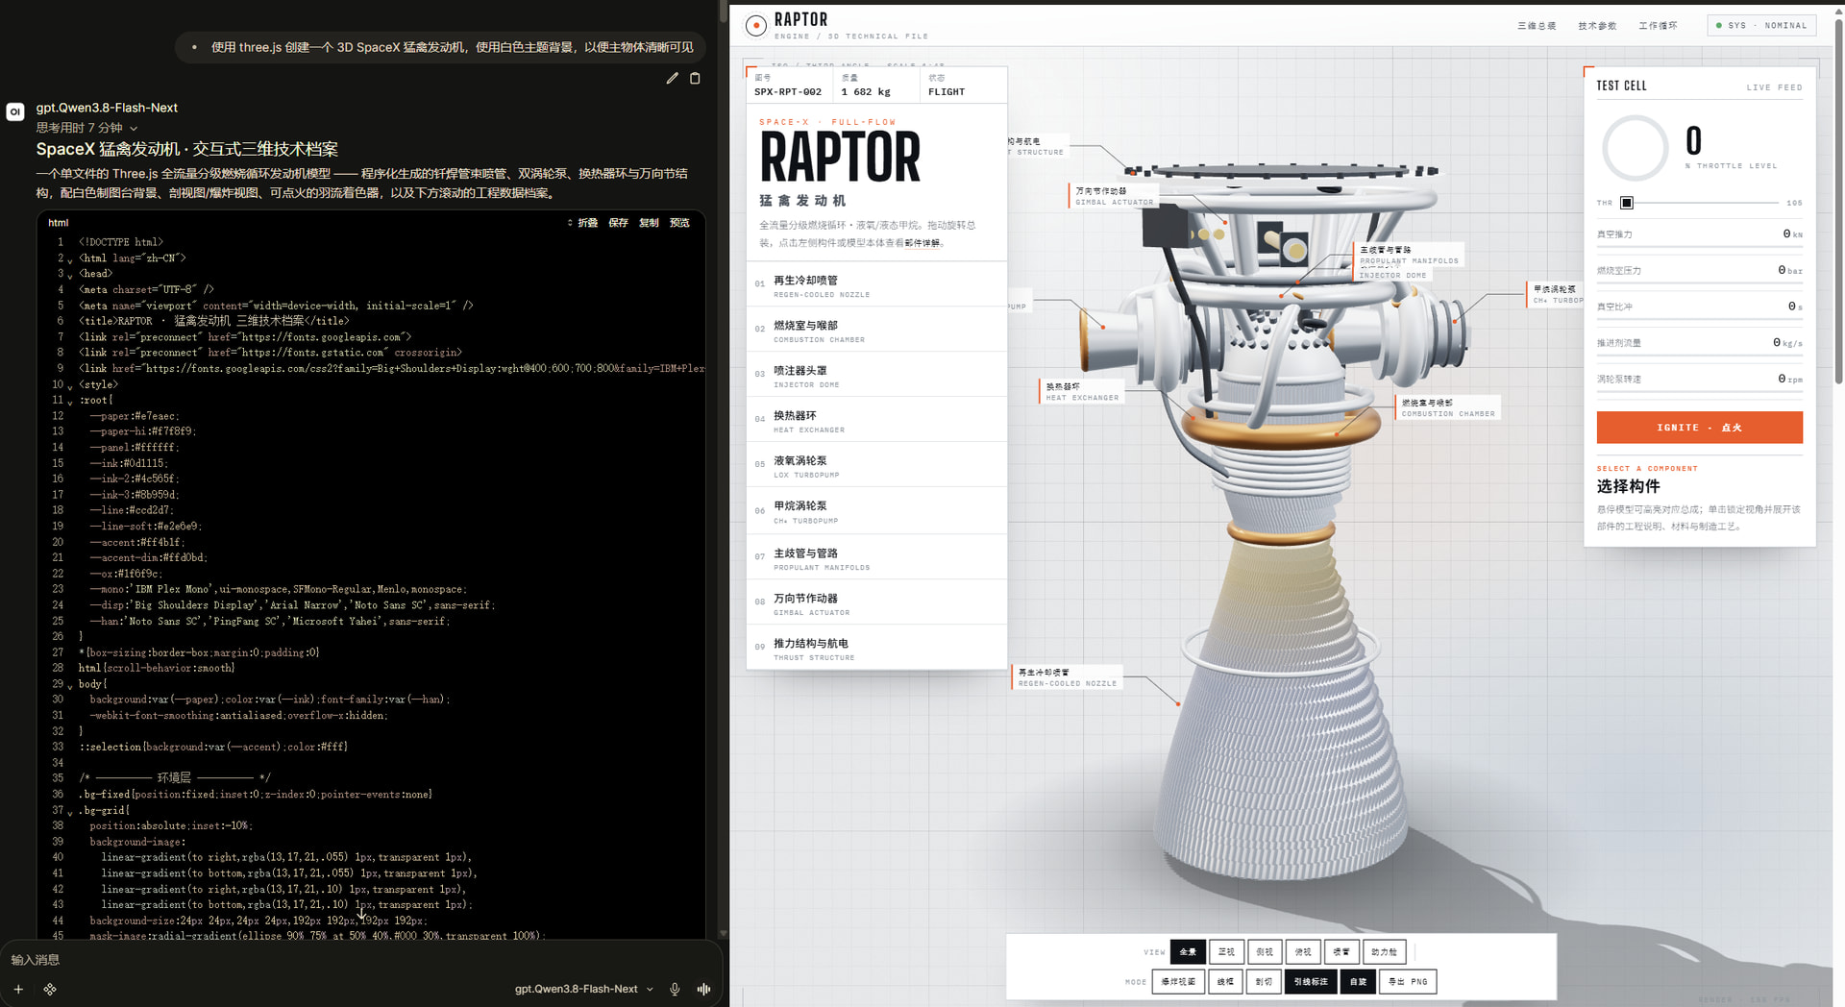
Task: Click the 万向节作动器 gimbal actuator callout label
Action: (1113, 196)
